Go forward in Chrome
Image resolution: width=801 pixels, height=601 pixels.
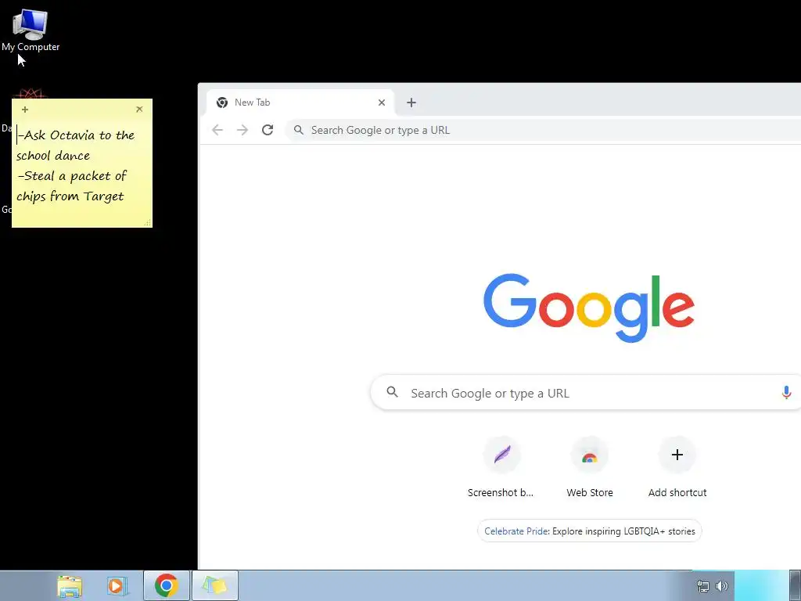pos(242,130)
